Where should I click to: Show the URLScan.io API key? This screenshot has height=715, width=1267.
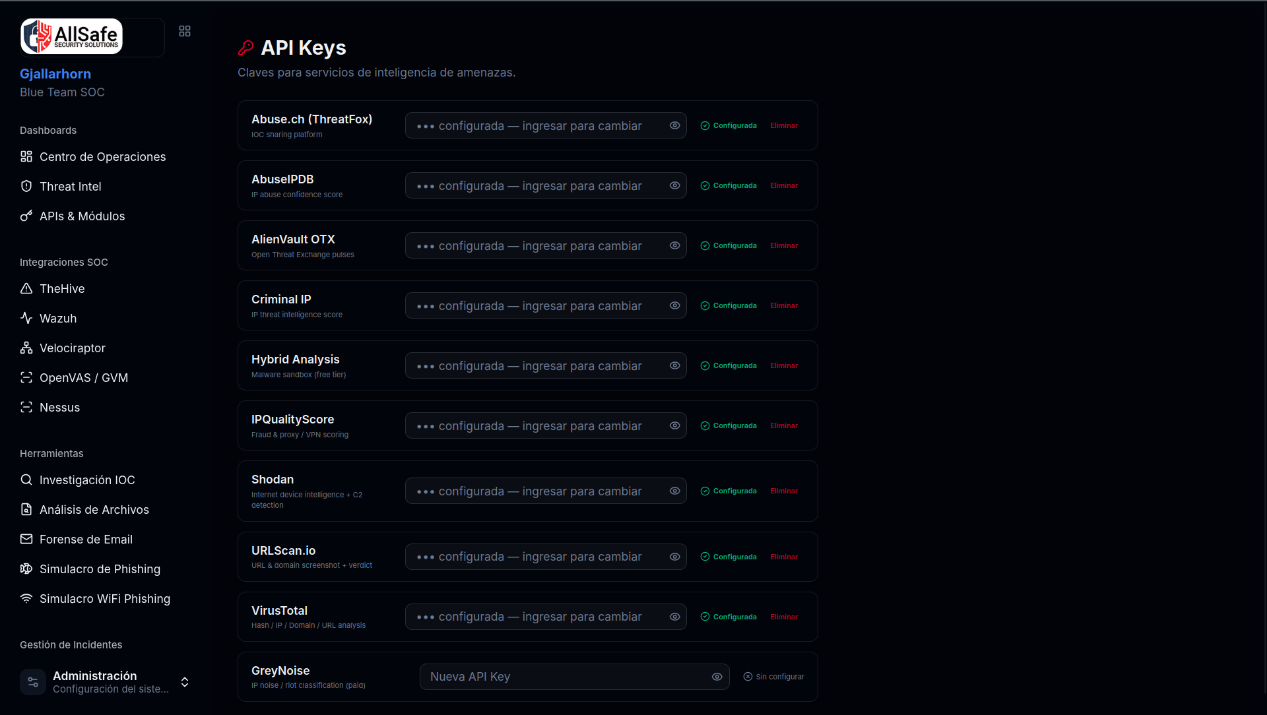[x=674, y=557]
